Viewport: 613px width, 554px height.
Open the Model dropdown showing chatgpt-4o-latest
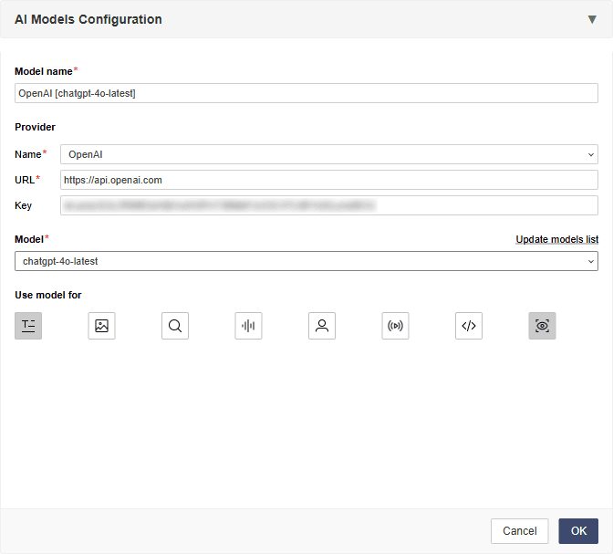[x=306, y=261]
